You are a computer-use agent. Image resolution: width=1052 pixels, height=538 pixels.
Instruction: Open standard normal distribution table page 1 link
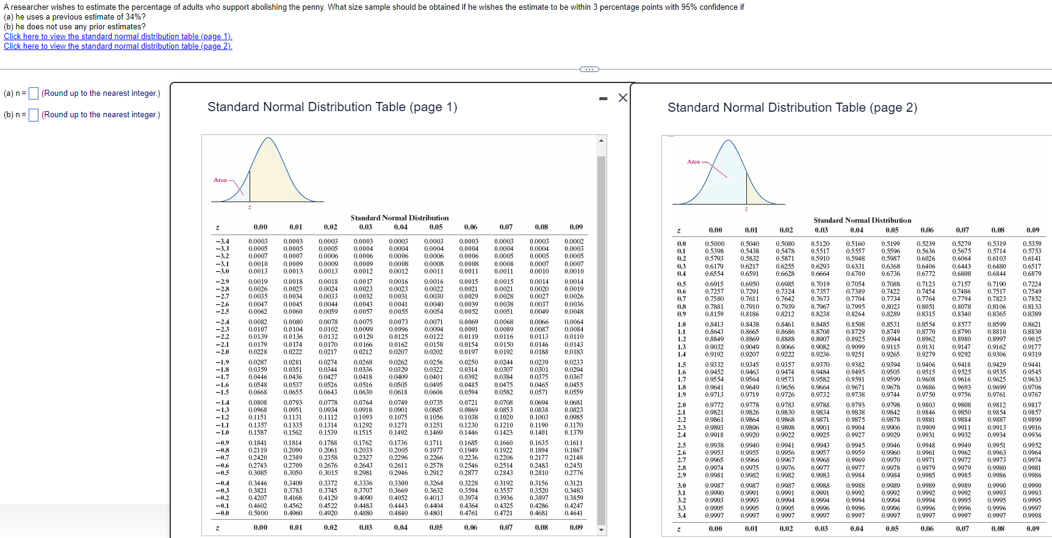(x=118, y=37)
